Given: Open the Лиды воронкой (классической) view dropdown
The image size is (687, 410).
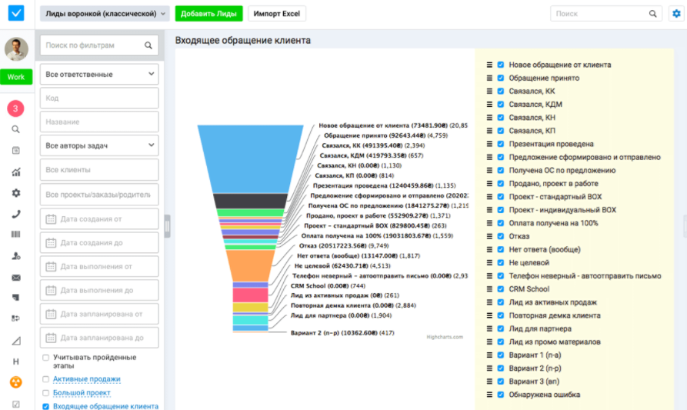Looking at the screenshot, I should click(105, 14).
